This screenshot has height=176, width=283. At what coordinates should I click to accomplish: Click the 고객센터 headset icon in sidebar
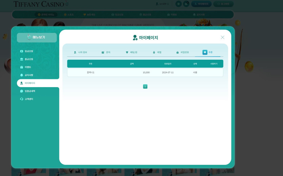point(22,99)
